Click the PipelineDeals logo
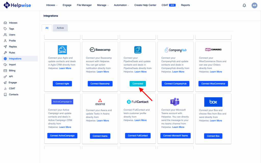 [x=138, y=50]
